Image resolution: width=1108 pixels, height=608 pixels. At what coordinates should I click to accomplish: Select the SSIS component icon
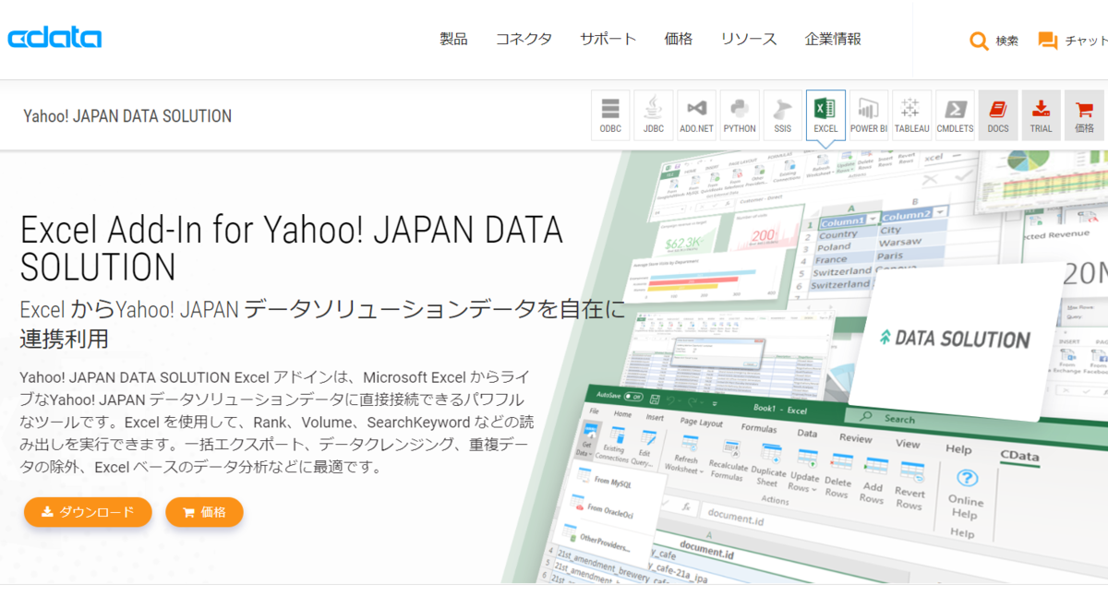[x=782, y=115]
